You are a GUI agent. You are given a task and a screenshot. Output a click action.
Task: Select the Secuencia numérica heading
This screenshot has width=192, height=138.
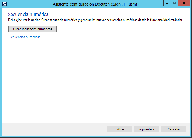click(28, 14)
